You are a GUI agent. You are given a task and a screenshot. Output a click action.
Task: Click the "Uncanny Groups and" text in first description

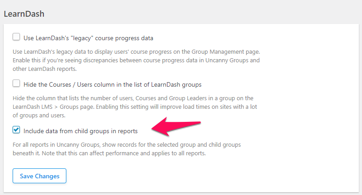tap(233, 60)
